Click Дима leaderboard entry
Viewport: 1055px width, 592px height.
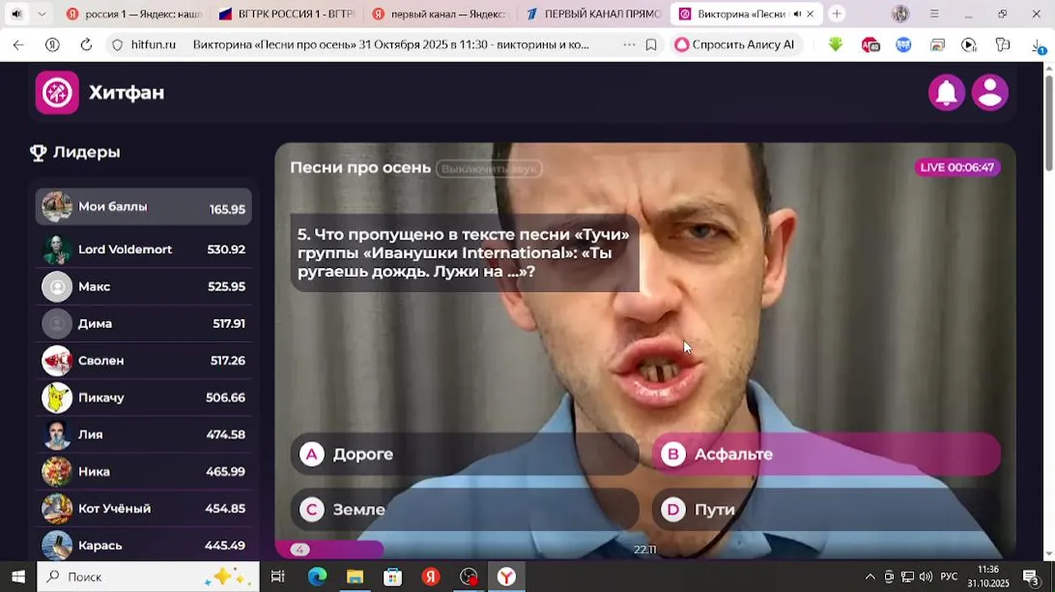point(144,323)
